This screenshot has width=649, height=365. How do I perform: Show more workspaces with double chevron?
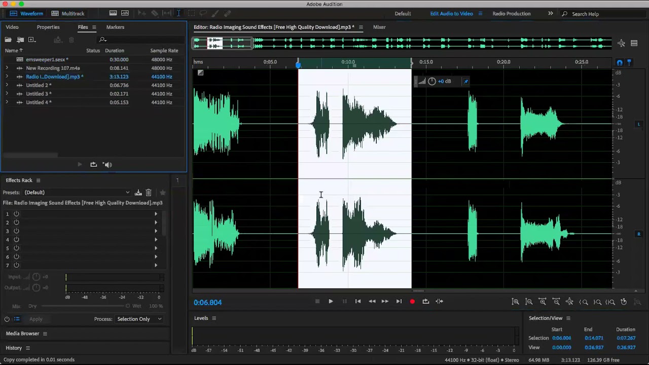coord(551,14)
